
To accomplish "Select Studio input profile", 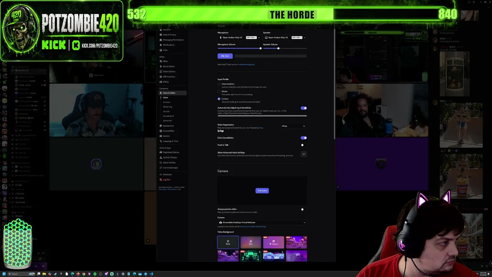I will click(219, 92).
